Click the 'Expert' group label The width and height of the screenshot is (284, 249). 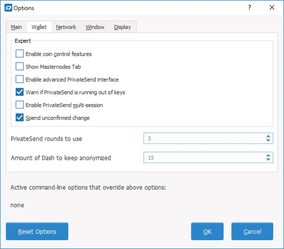tap(23, 41)
